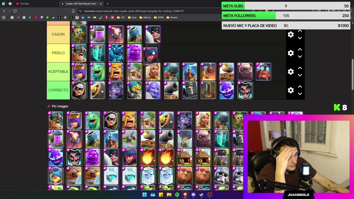
Task: Reload the TierMaker page
Action: pos(15,11)
